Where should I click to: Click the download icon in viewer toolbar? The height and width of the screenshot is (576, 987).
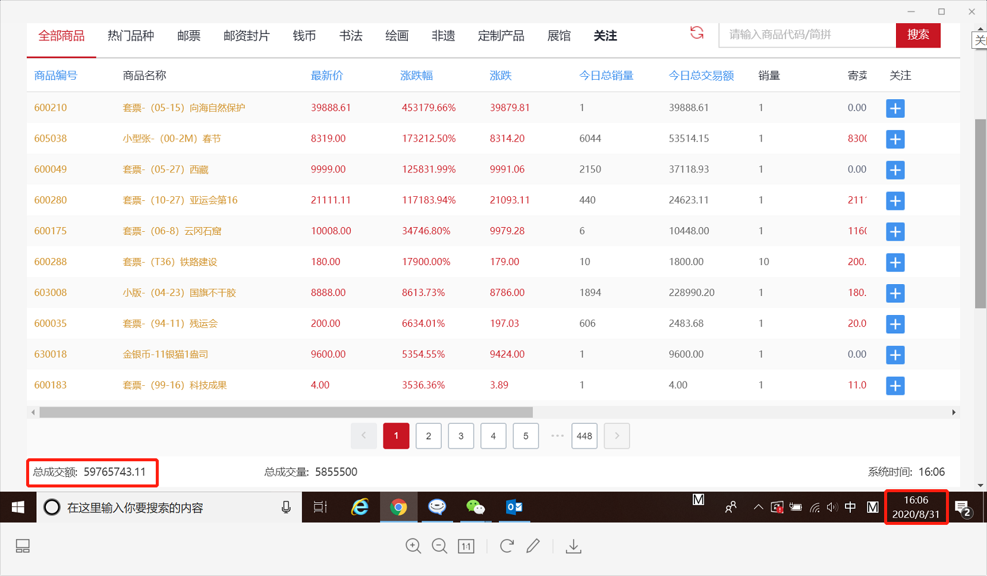click(573, 546)
